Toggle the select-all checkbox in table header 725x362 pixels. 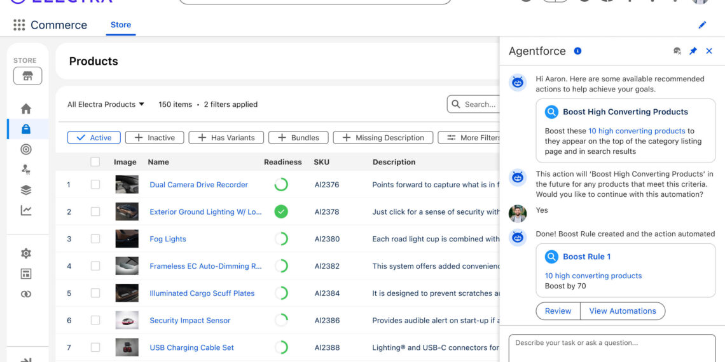coord(95,162)
